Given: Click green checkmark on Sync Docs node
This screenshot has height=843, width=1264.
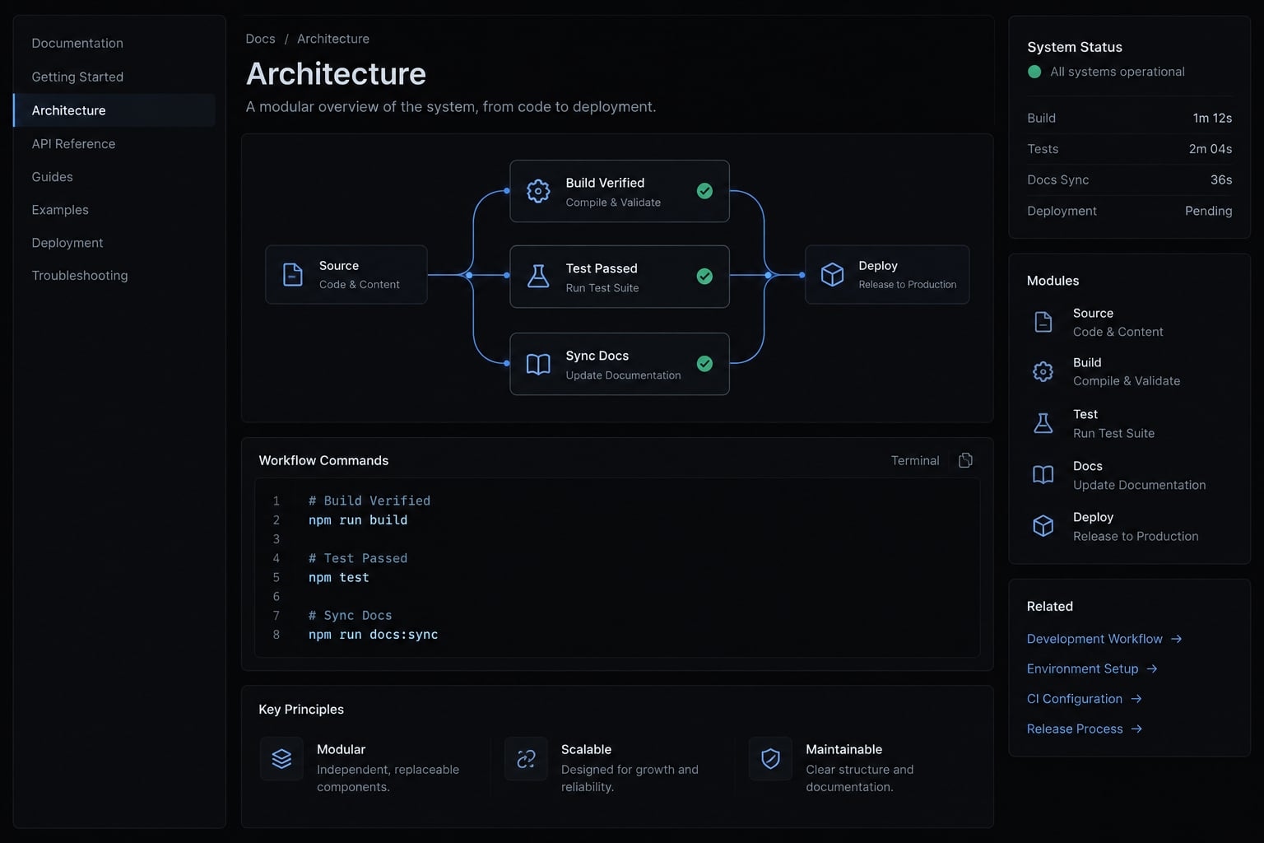Looking at the screenshot, I should [x=704, y=364].
